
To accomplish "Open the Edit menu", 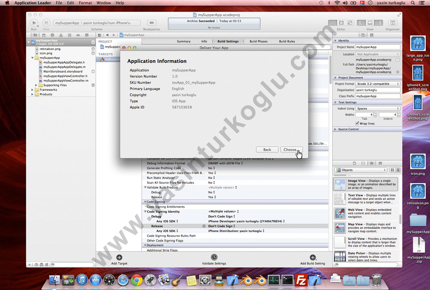I will pos(71,3).
